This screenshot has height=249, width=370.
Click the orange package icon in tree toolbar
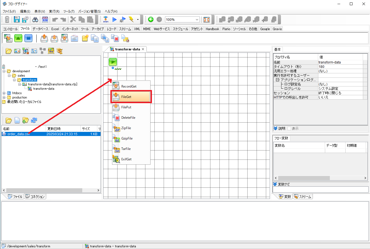60,51
